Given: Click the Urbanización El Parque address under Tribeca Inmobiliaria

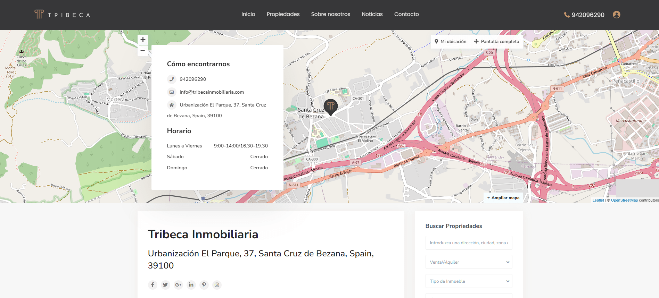Looking at the screenshot, I should (261, 259).
